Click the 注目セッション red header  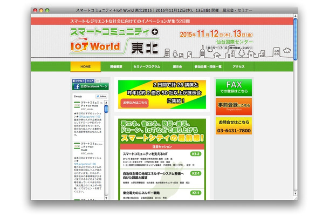tap(162, 146)
